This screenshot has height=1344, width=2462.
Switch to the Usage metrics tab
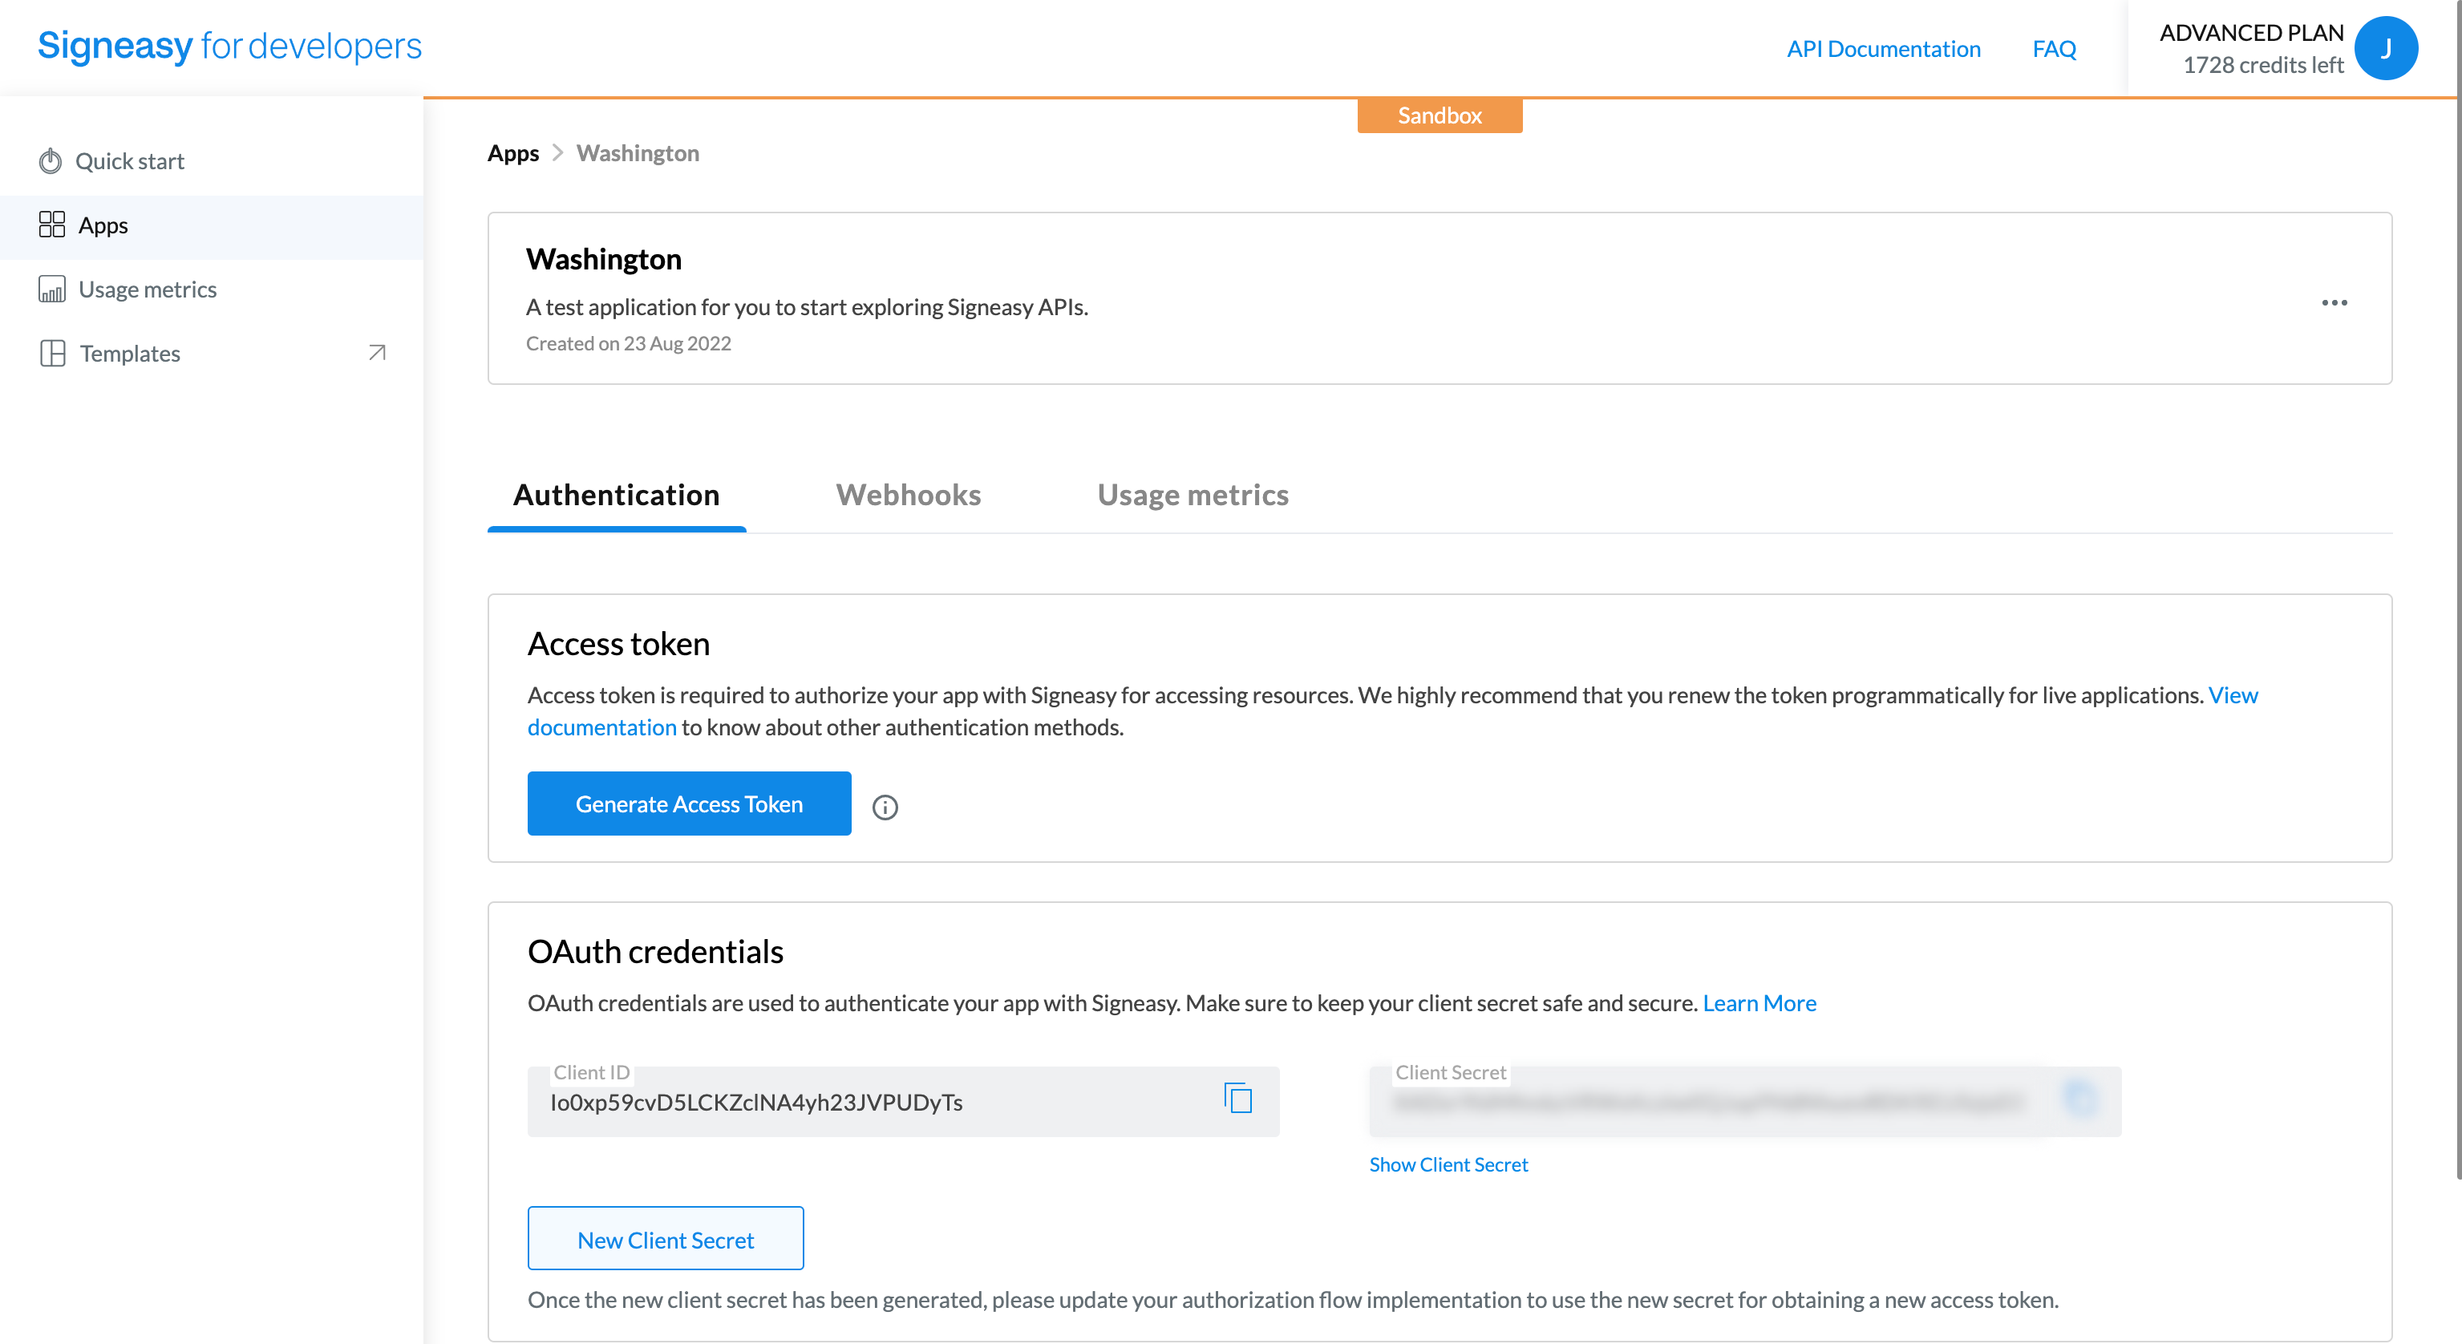point(1193,494)
